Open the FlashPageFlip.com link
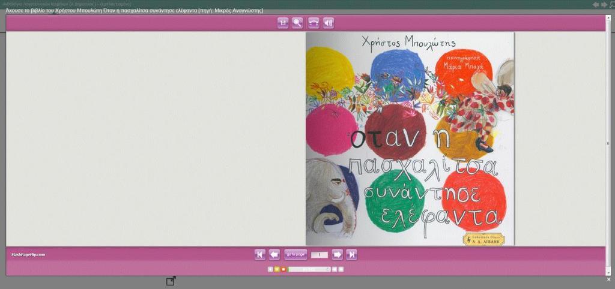The width and height of the screenshot is (615, 289). 28,255
